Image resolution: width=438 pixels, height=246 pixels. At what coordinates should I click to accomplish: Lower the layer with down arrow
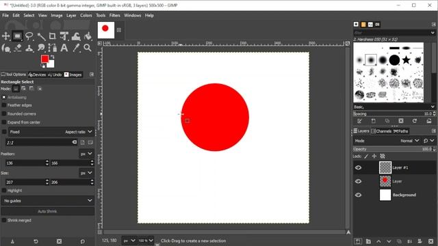[389, 241]
